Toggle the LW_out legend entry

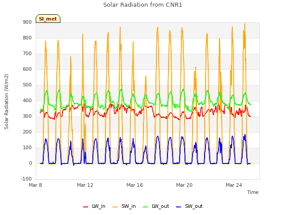click(x=156, y=206)
